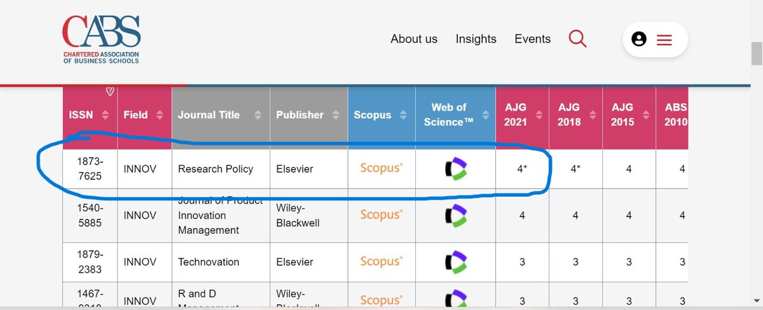Screen dimensions: 763x310
Task: Click the pin icon above ISSN header
Action: coord(109,92)
